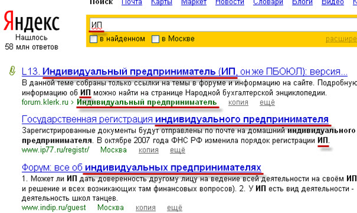The width and height of the screenshot is (357, 213).
Task: Open result 'L13. Индивидуальный предприниматель (ИП...'
Action: [184, 72]
